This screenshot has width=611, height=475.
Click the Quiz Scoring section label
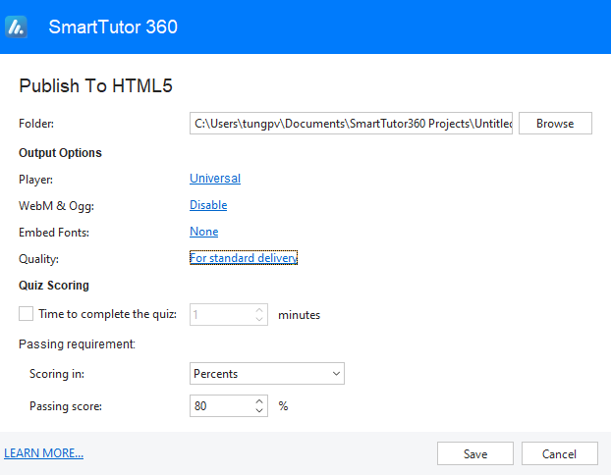[x=54, y=285]
